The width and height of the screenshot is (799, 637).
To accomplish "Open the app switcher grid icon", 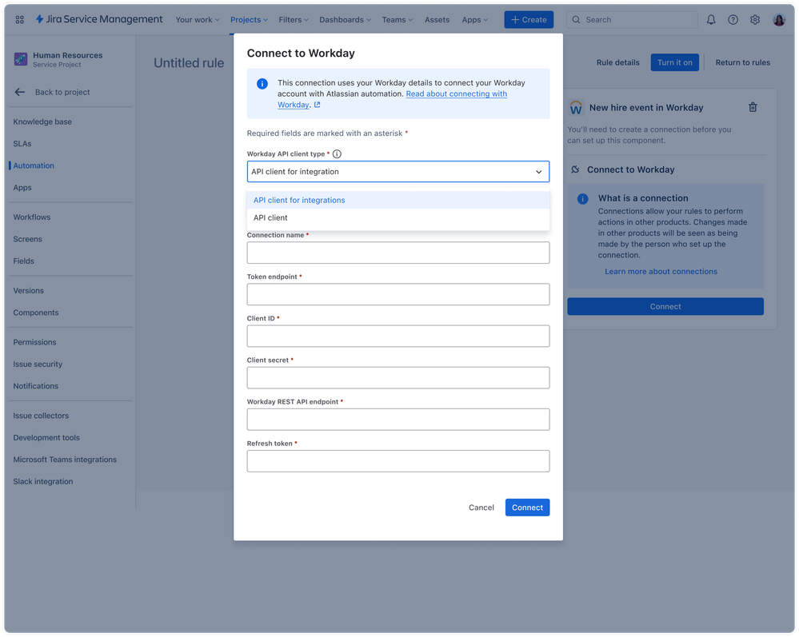I will (19, 20).
